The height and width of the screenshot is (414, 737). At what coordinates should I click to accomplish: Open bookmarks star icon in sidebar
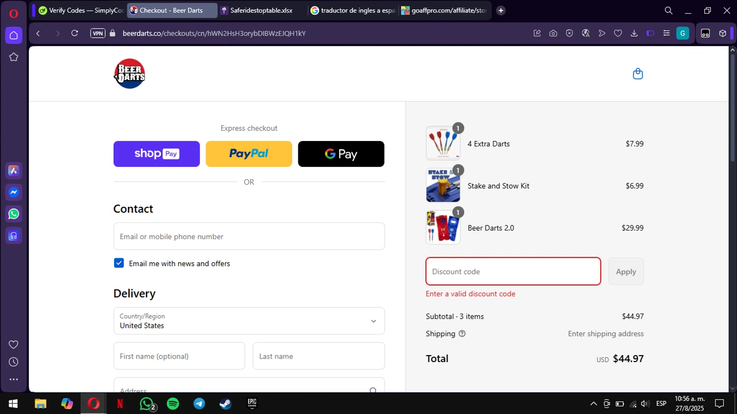click(x=14, y=57)
